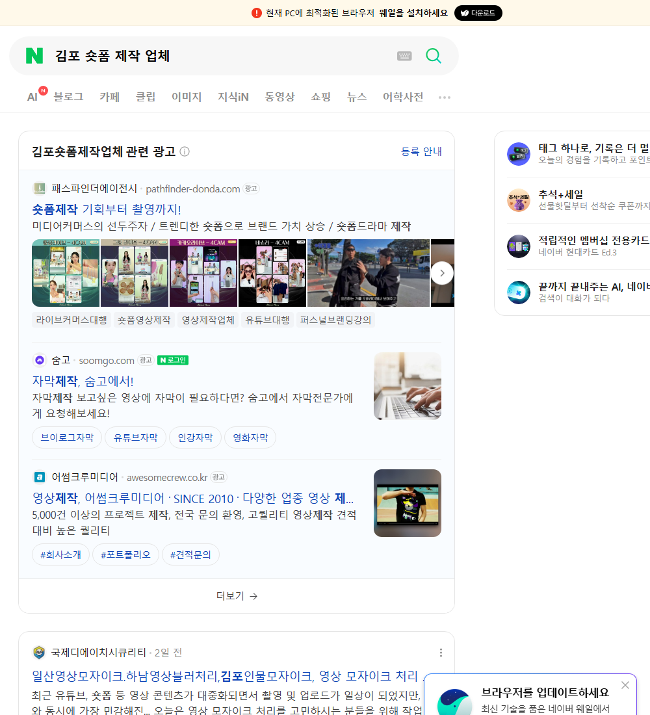Open the pathfinder-donda.com URL
650x715 pixels.
click(x=193, y=188)
